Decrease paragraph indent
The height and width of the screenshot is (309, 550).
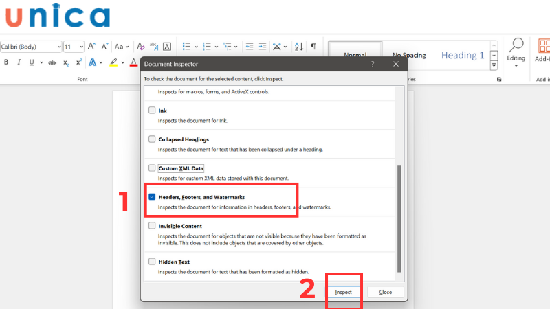click(250, 46)
